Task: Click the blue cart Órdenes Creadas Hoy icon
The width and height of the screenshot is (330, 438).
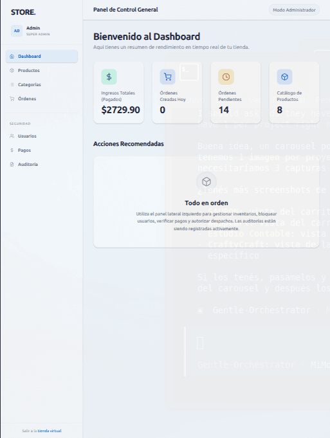Action: [168, 77]
